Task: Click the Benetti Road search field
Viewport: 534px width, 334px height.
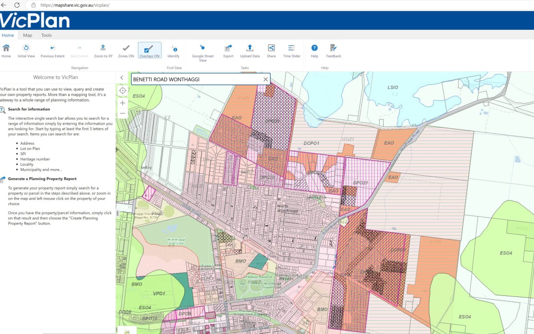Action: click(x=196, y=79)
